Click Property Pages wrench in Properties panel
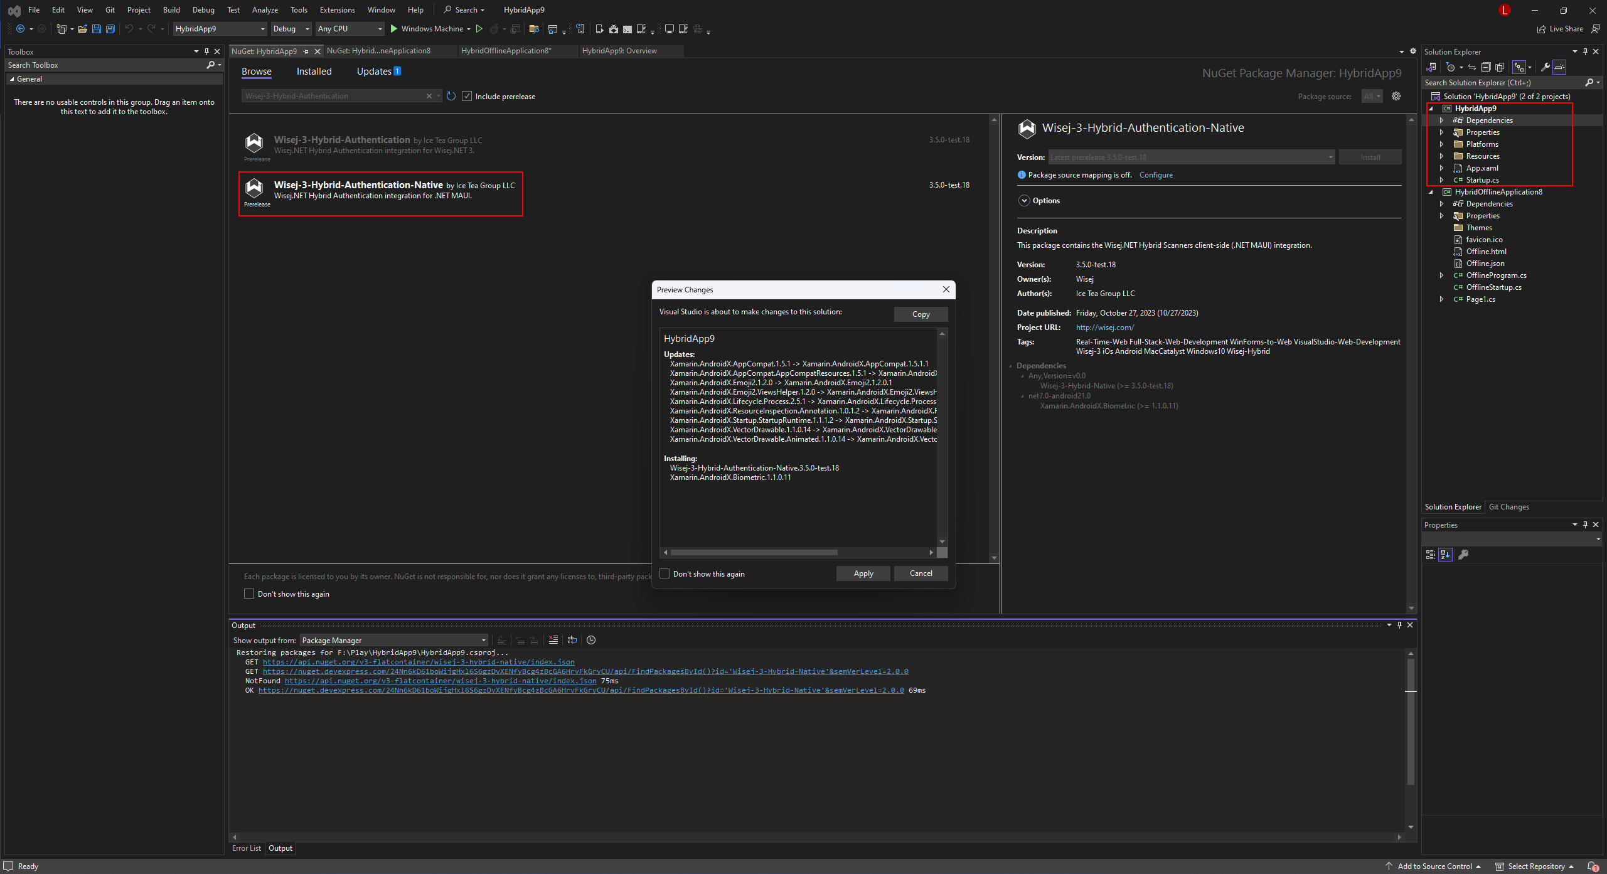This screenshot has height=874, width=1607. click(1463, 555)
